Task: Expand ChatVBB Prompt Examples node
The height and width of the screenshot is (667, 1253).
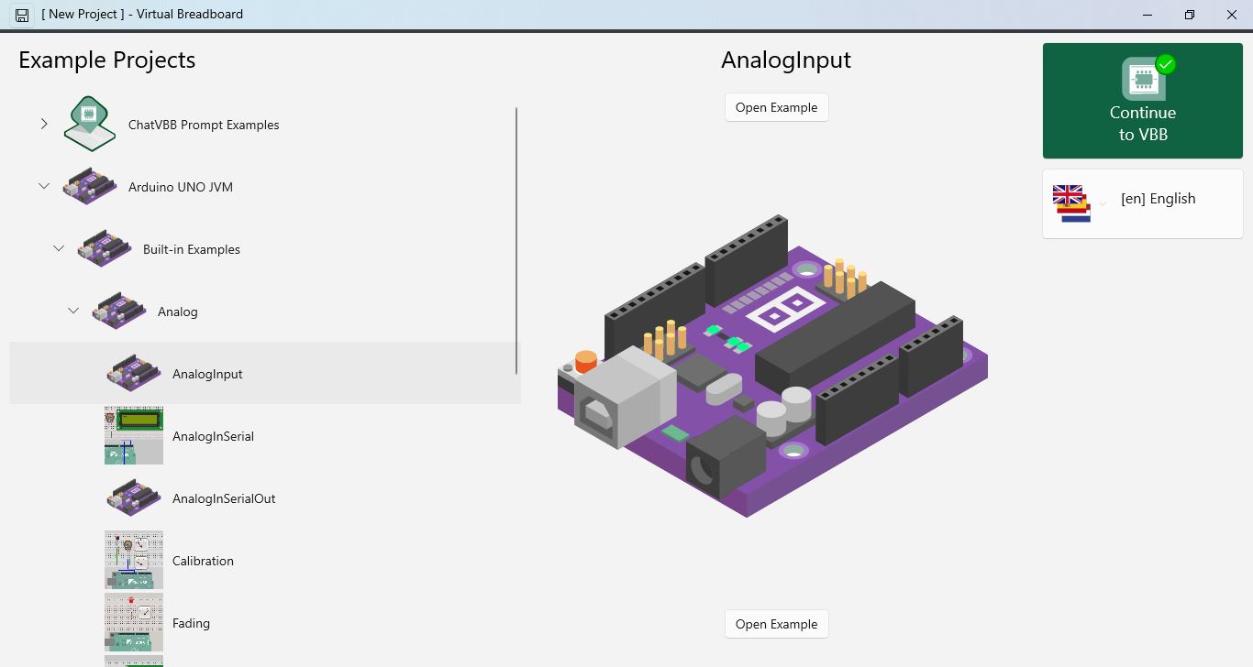Action: [x=44, y=124]
